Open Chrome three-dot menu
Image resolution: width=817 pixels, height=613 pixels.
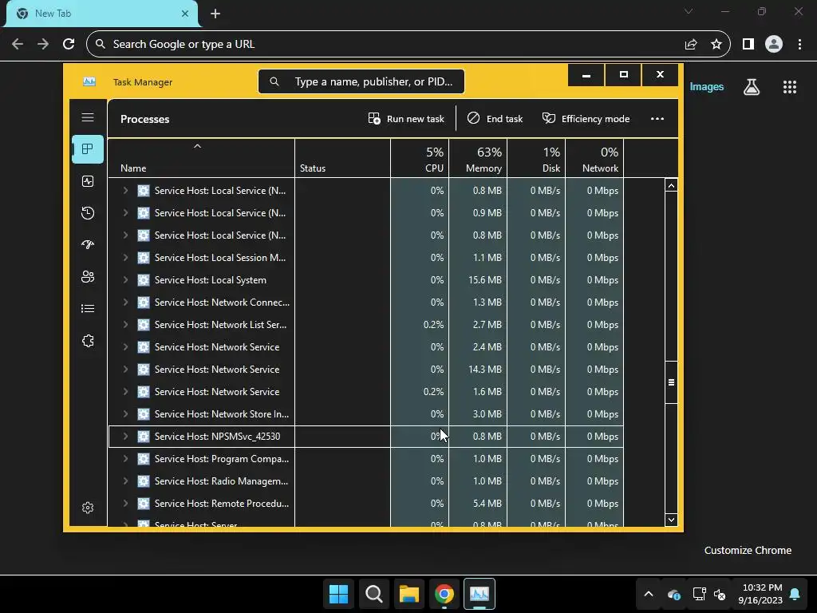(799, 45)
